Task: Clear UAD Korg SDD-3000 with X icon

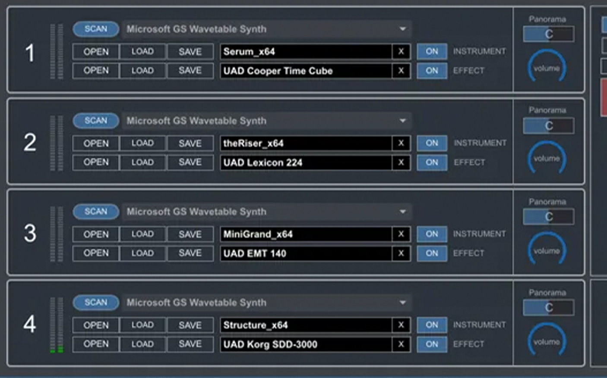Action: [401, 344]
